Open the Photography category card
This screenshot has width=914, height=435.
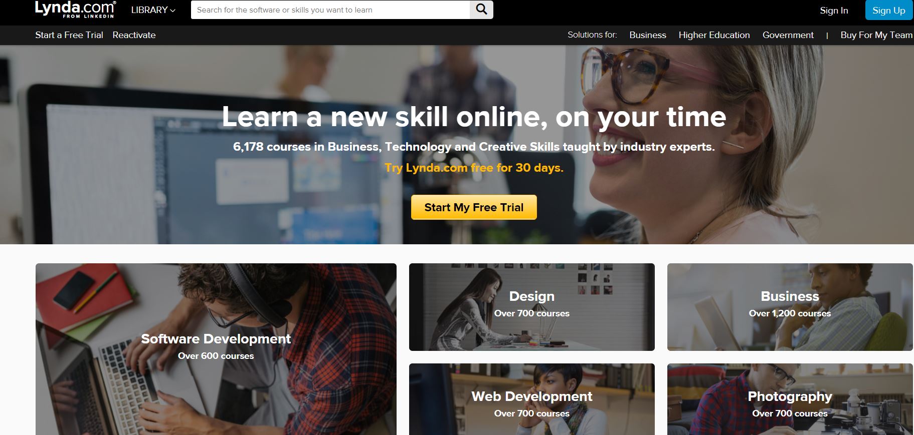[790, 399]
